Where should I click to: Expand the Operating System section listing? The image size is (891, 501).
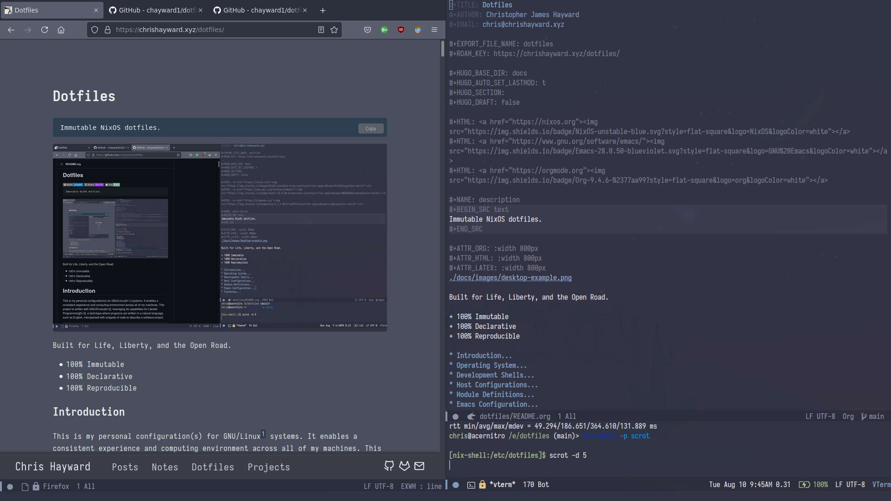click(490, 365)
